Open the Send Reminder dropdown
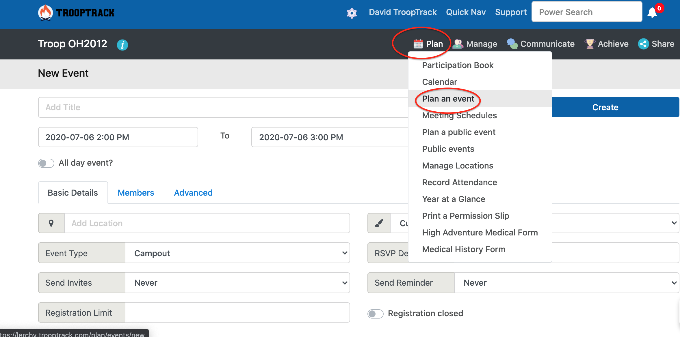 coord(566,283)
